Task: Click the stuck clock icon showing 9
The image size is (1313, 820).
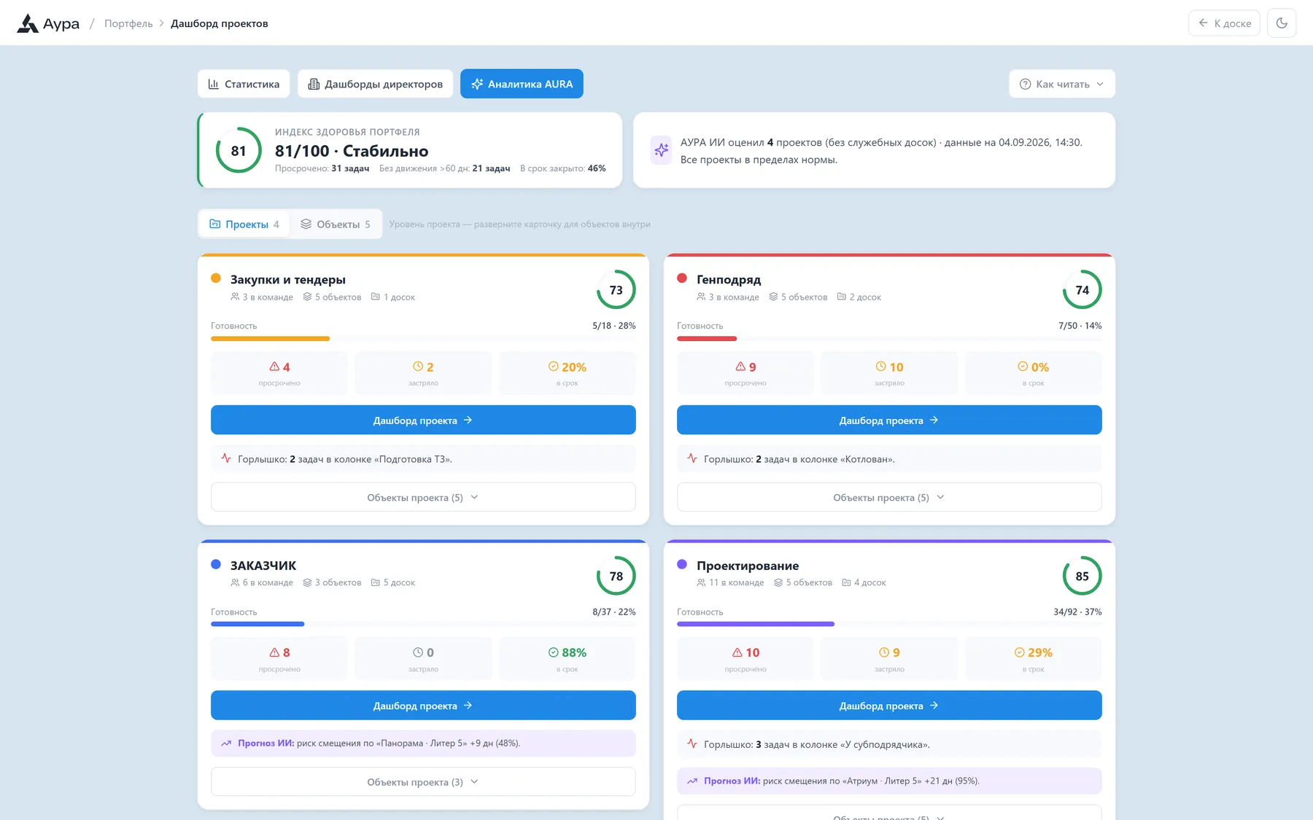Action: pyautogui.click(x=884, y=652)
